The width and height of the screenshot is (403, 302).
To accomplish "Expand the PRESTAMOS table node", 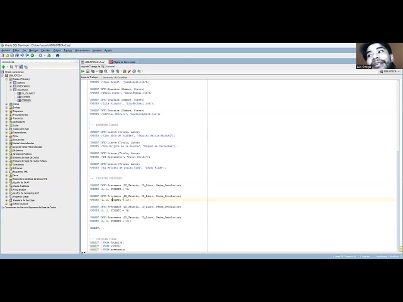I will [11, 86].
